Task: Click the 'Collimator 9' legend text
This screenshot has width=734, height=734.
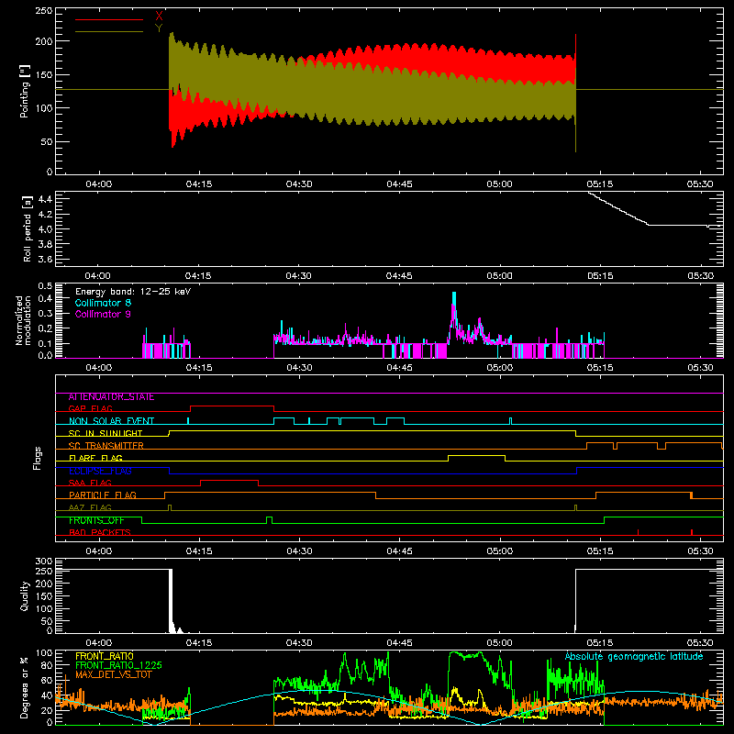Action: (103, 314)
